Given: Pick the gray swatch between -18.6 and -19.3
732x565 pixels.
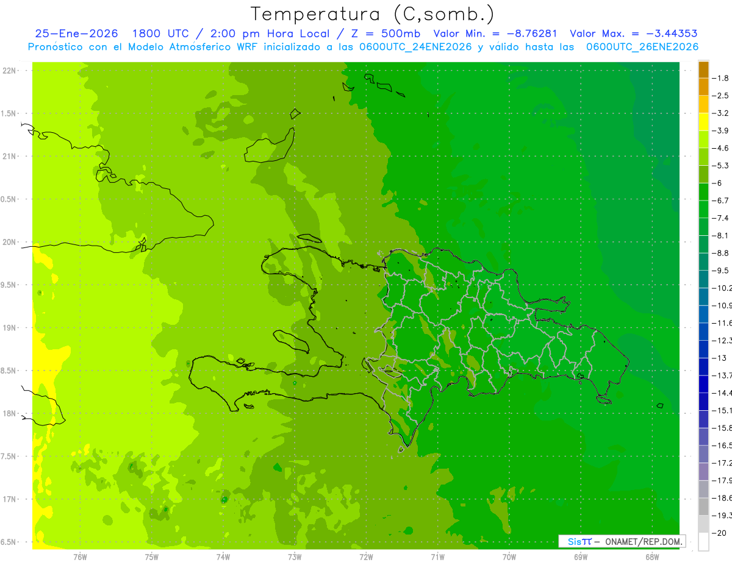Looking at the screenshot, I should click(703, 506).
